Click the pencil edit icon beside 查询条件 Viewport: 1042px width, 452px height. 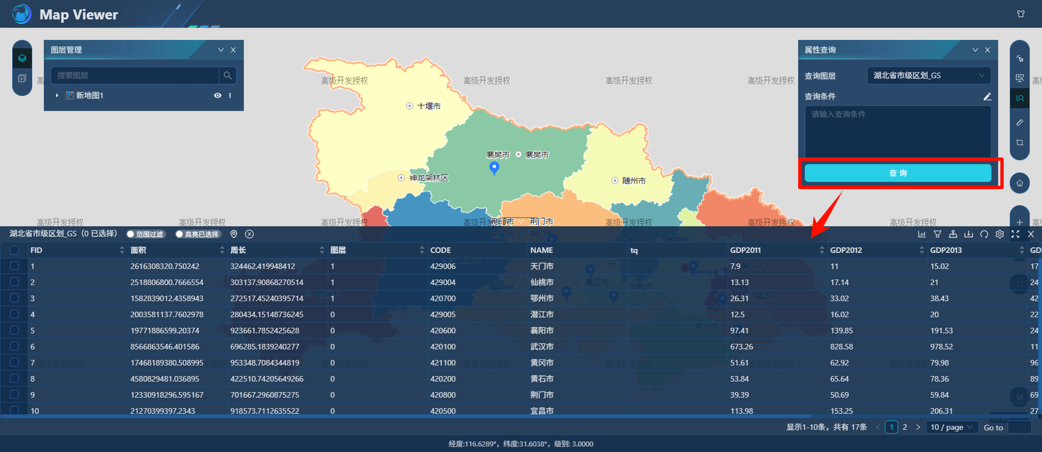[987, 97]
